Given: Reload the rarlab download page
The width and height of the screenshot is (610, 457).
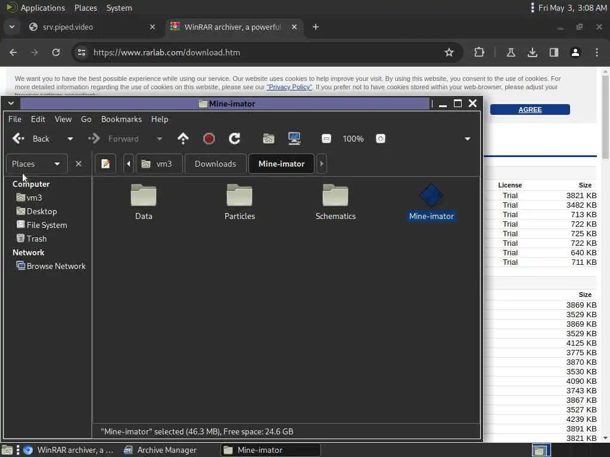Looking at the screenshot, I should 56,52.
